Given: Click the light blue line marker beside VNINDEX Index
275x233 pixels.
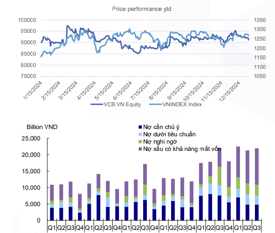Looking at the screenshot, I should pyautogui.click(x=156, y=104).
